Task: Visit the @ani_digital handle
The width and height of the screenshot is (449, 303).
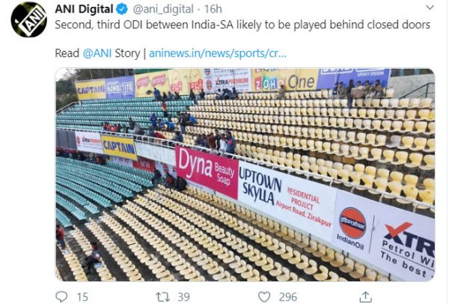Action: pos(163,10)
